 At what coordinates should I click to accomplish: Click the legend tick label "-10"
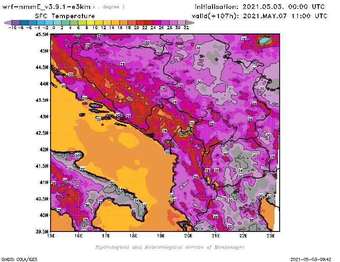click(12, 28)
